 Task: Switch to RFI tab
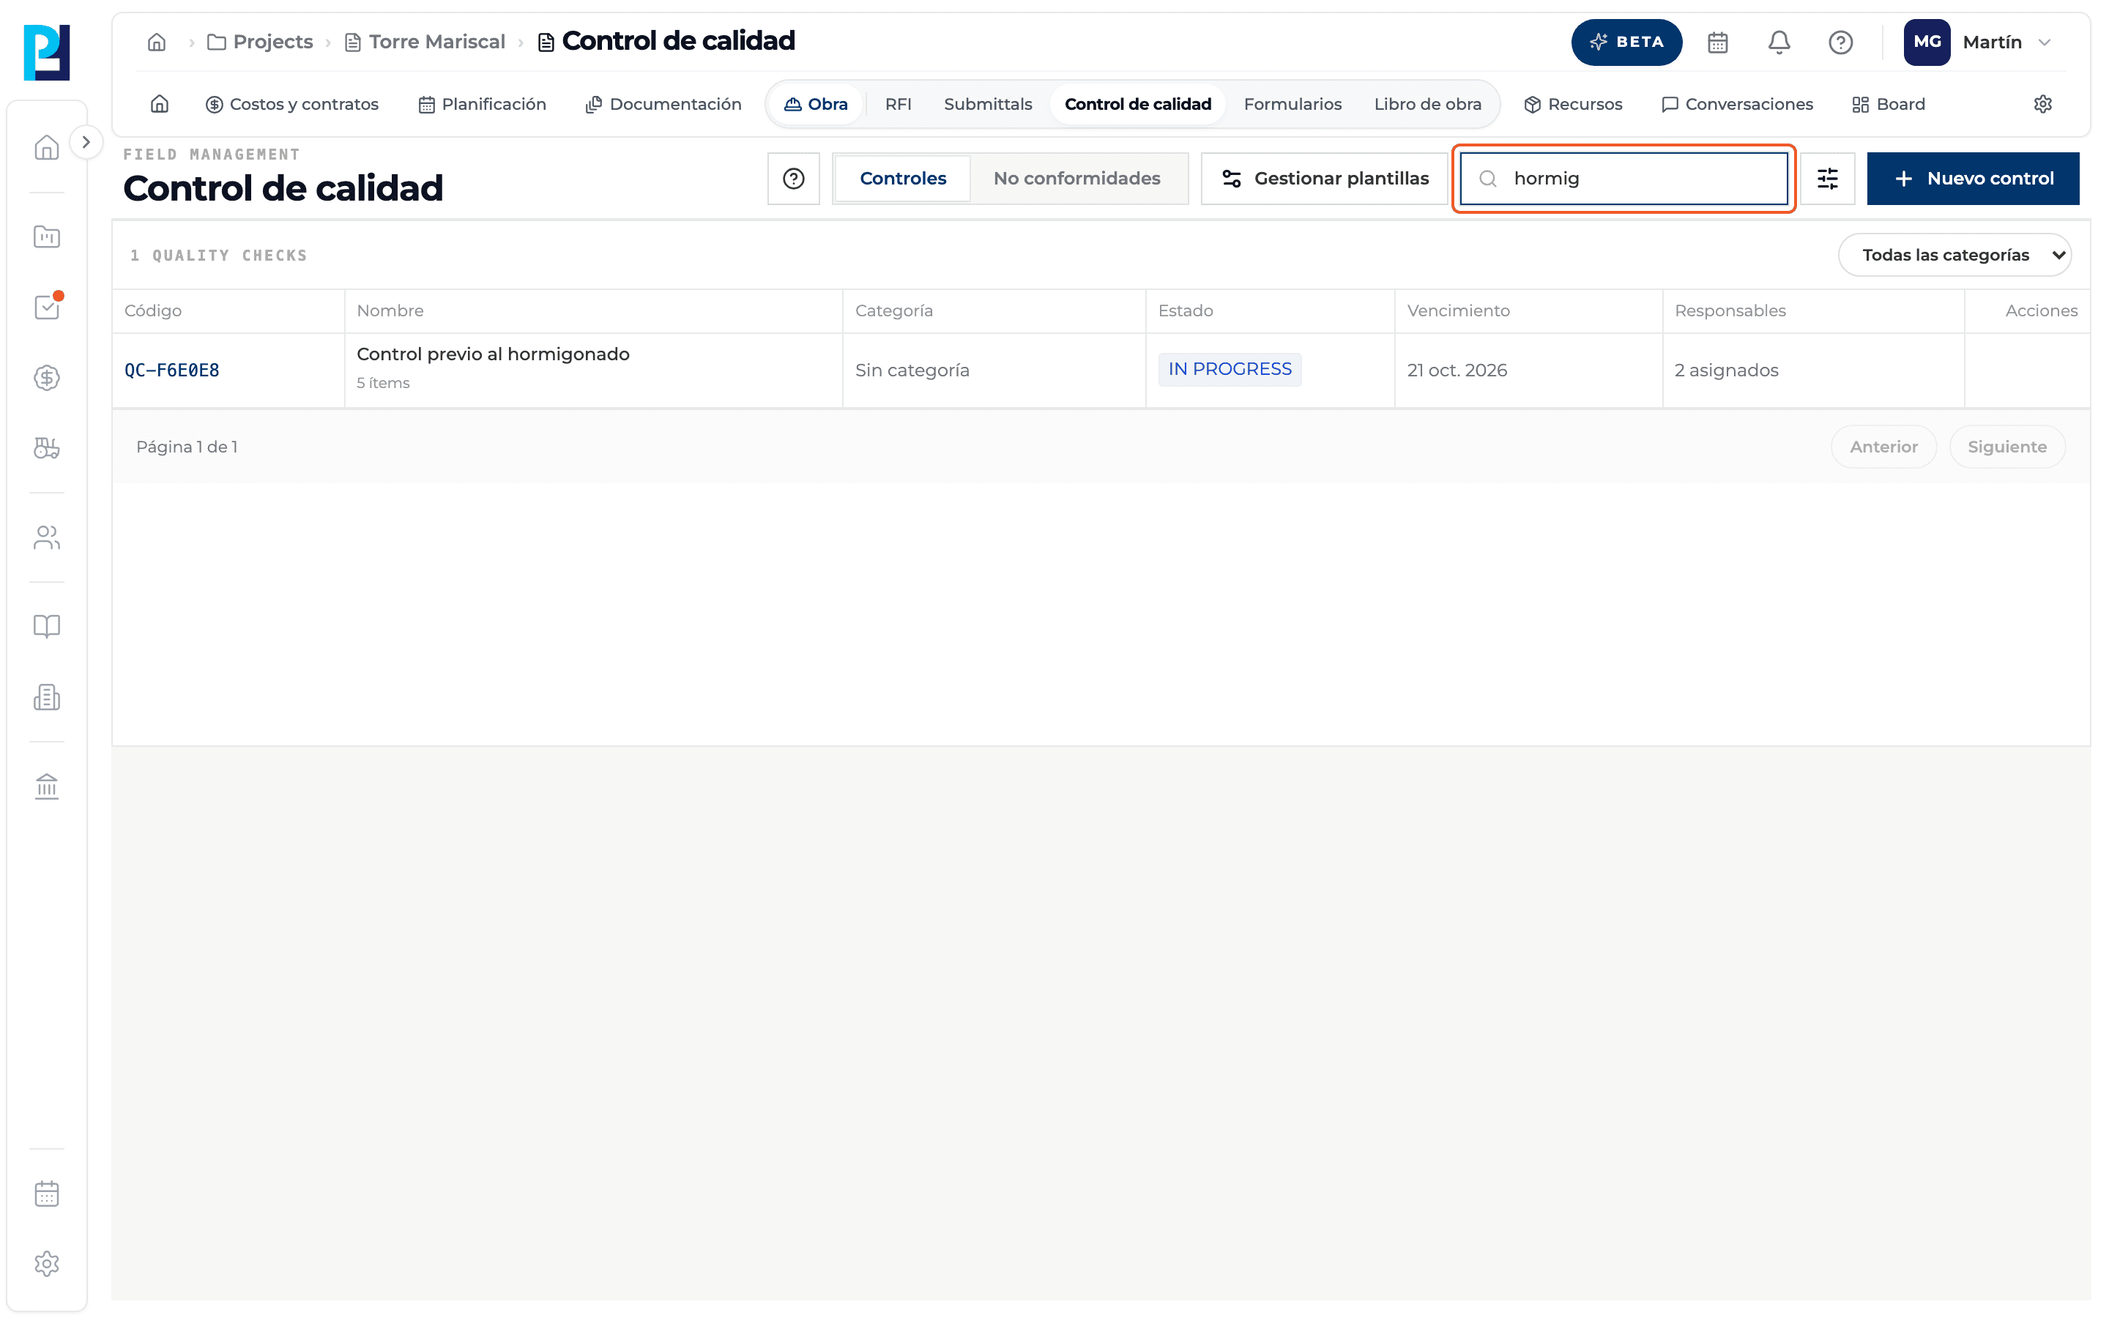(898, 104)
